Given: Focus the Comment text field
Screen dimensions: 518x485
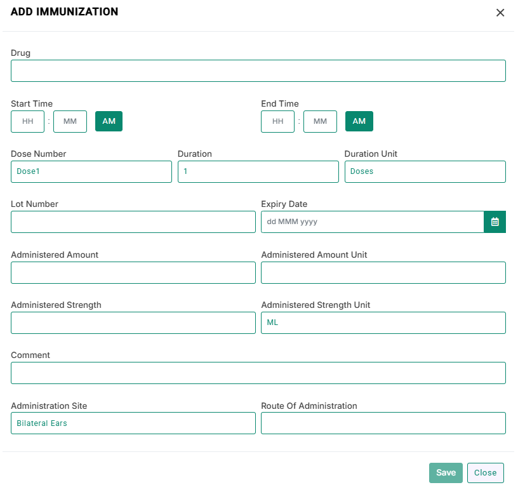Looking at the screenshot, I should point(258,373).
